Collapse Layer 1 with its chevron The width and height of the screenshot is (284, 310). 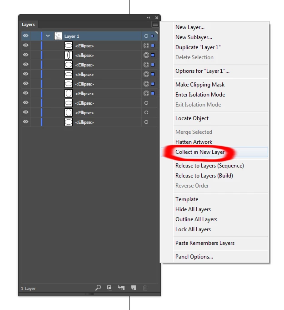click(48, 36)
